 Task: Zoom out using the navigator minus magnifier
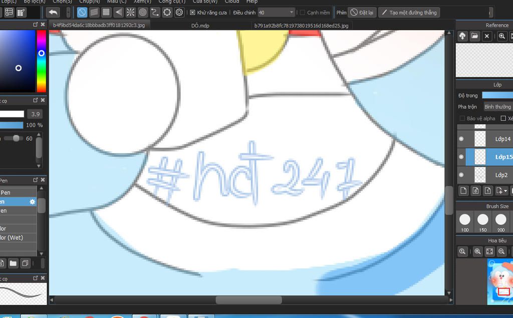(501, 251)
